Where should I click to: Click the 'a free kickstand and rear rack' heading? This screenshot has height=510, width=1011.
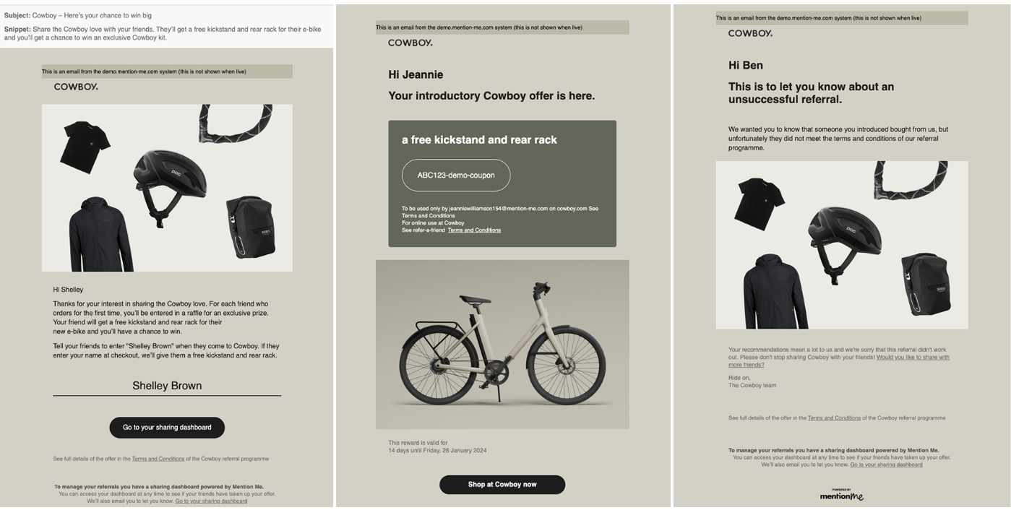[479, 140]
